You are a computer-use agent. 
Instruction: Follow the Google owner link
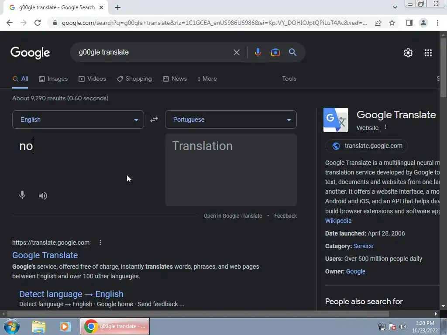355,271
